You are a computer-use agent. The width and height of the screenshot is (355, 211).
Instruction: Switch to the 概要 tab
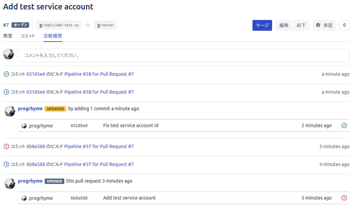point(8,36)
